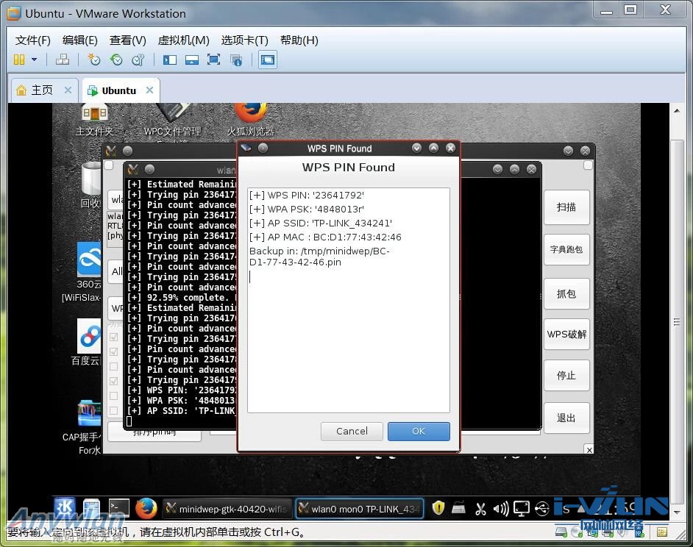Switch to the 主页 home tab

(42, 90)
